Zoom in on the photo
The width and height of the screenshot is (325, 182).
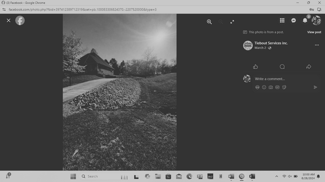tap(209, 22)
